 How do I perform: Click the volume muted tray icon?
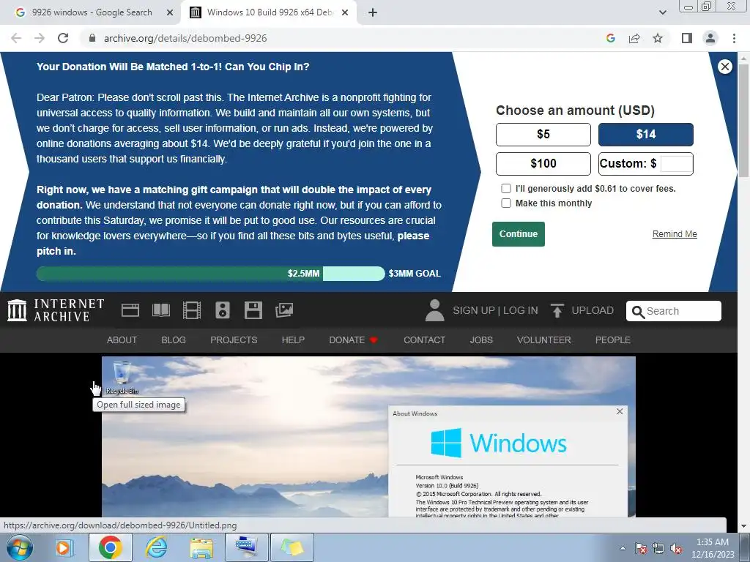tap(676, 548)
